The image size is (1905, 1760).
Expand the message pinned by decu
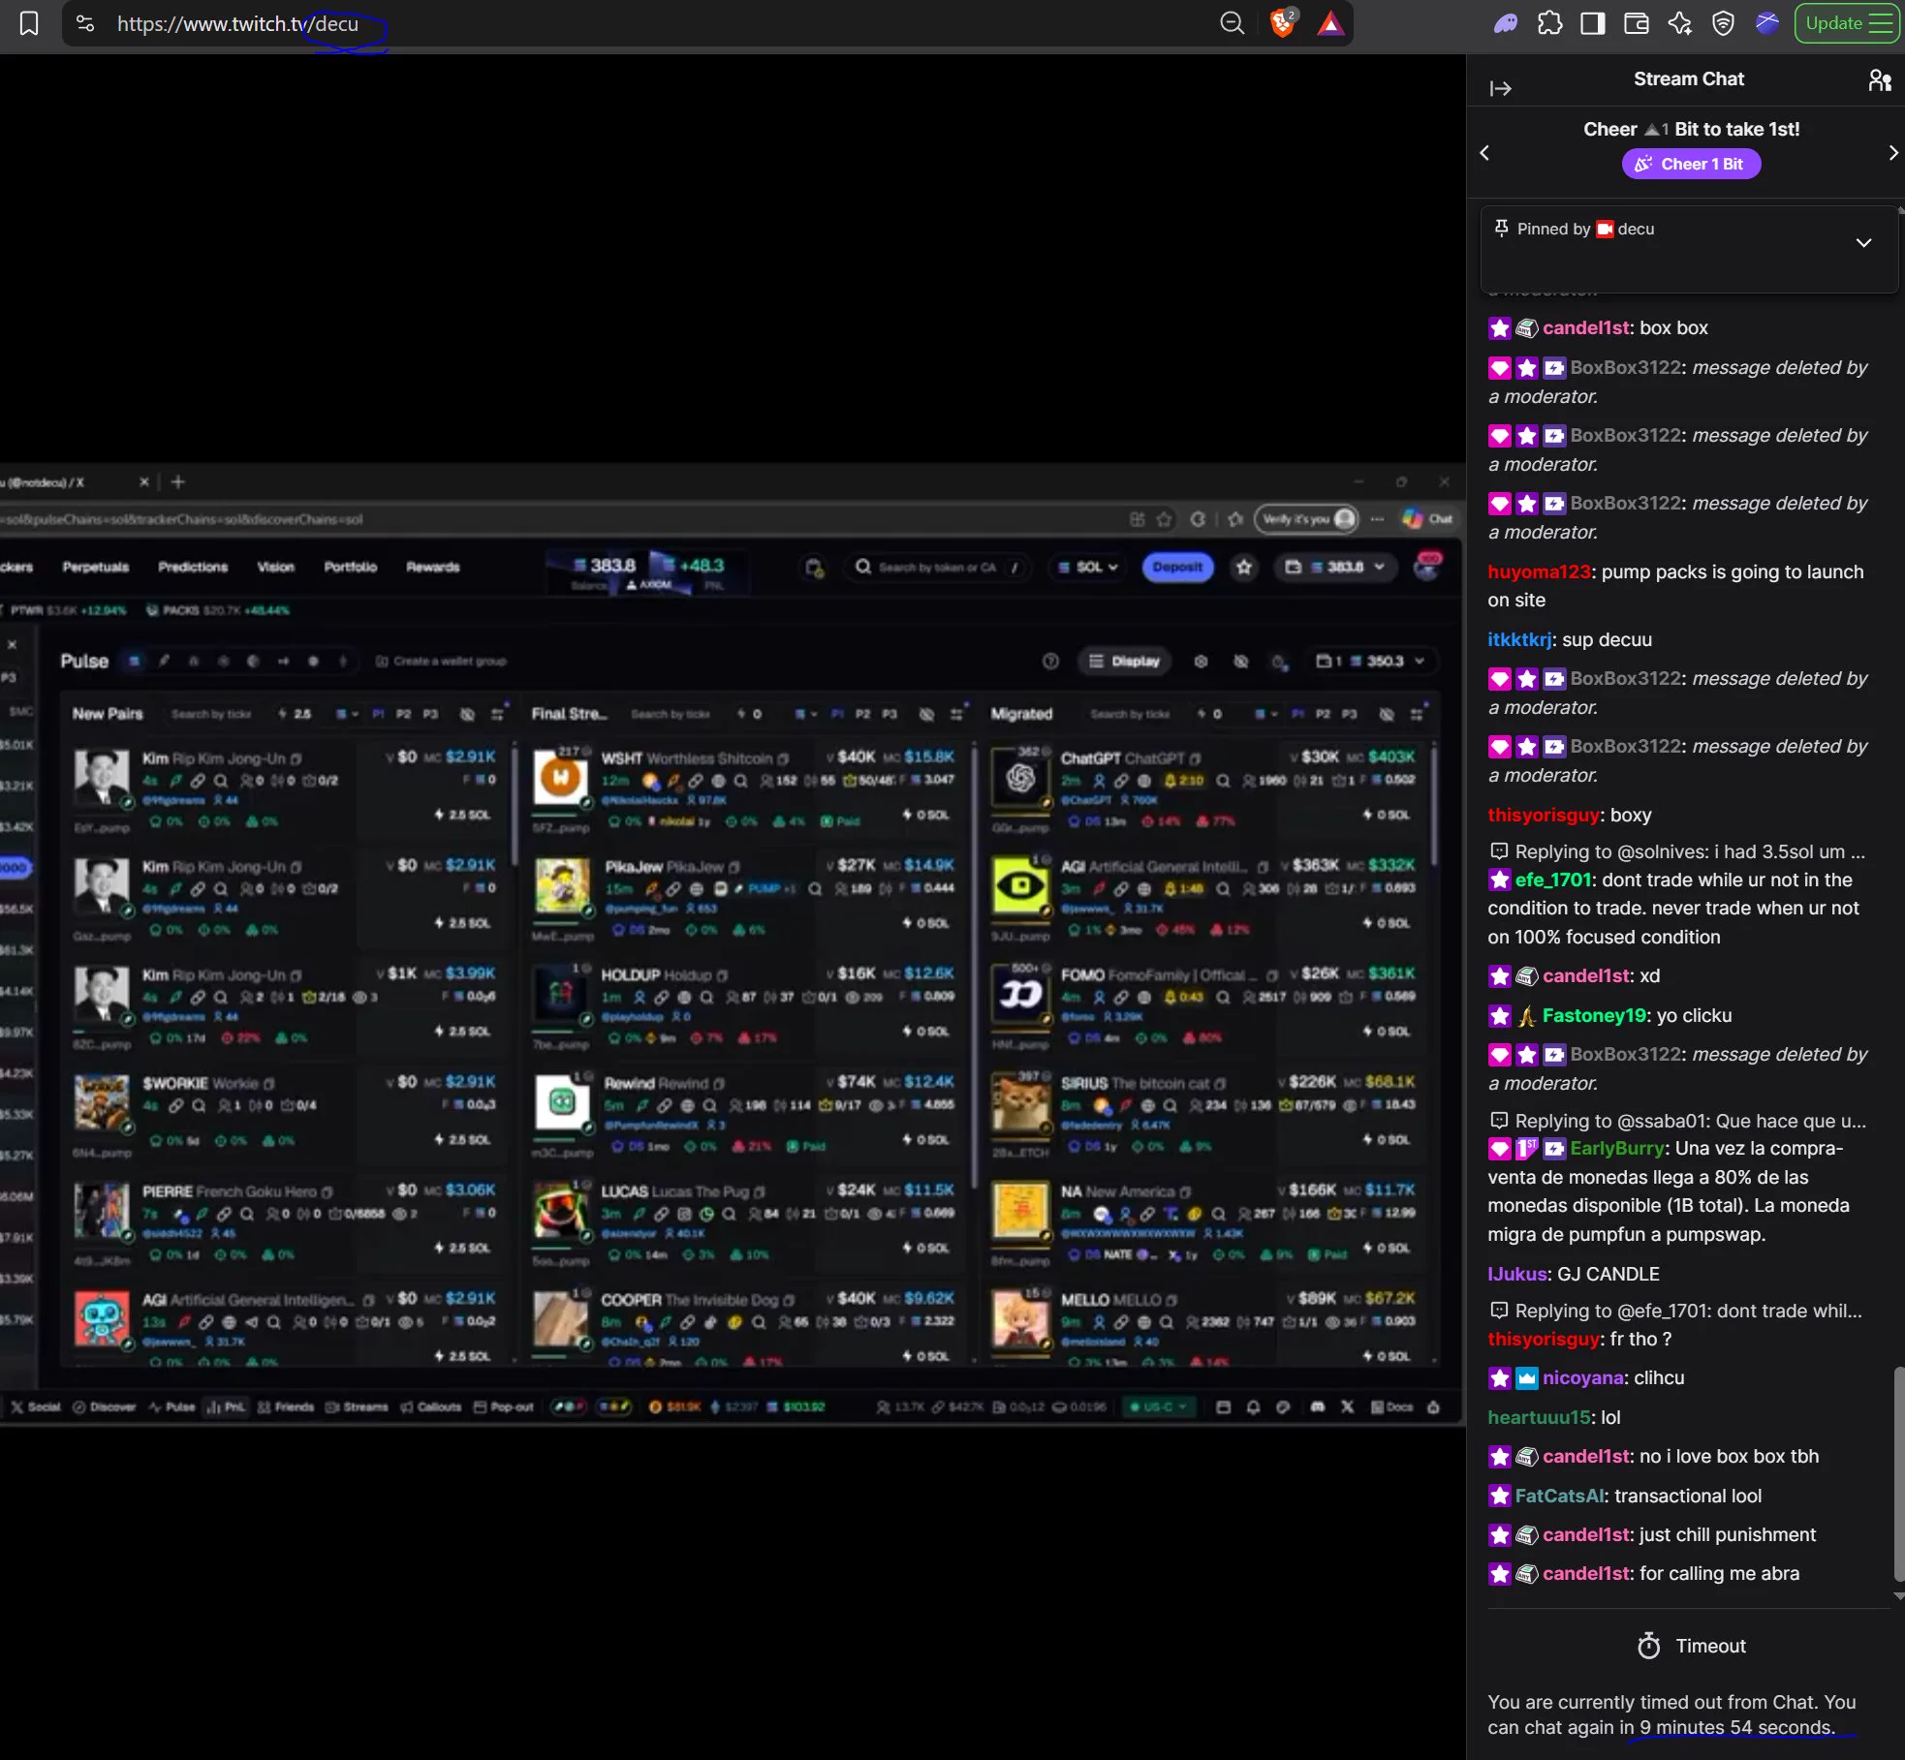(x=1862, y=242)
